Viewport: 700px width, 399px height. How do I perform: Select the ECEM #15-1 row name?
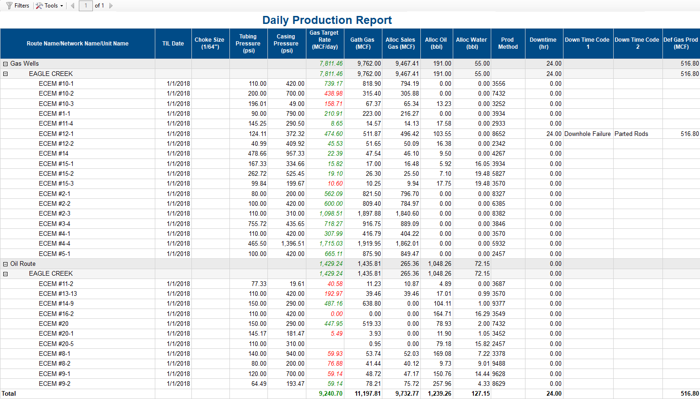(x=56, y=164)
